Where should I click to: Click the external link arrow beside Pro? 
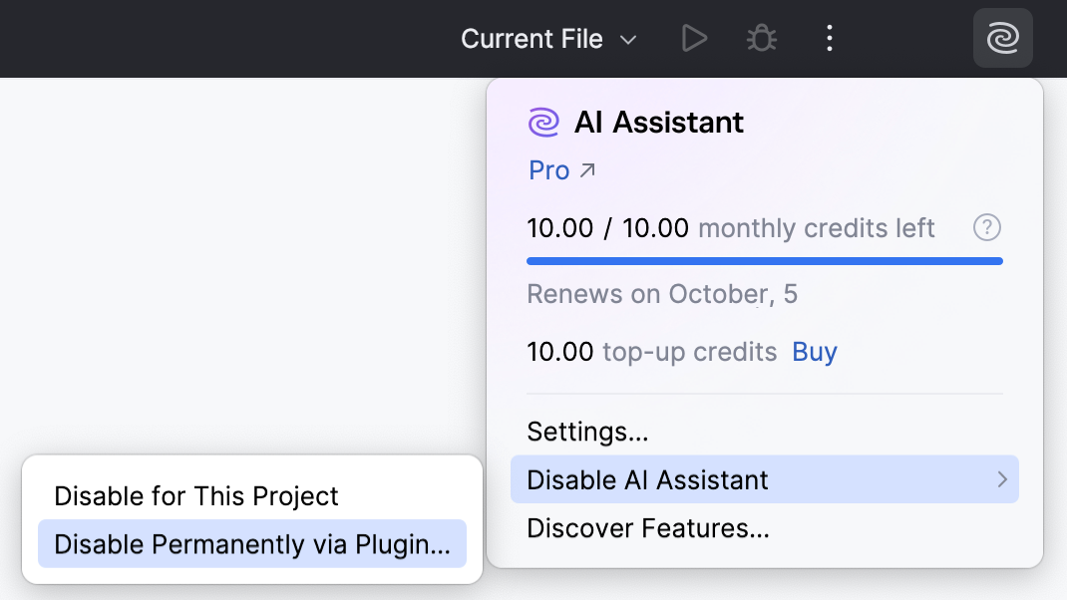coord(587,168)
